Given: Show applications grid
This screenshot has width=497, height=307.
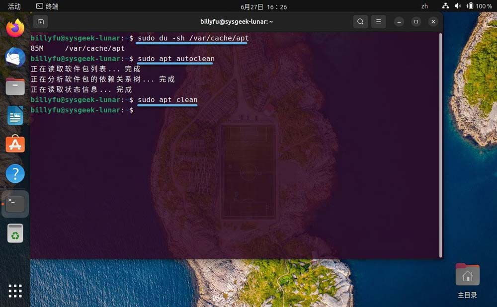Looking at the screenshot, I should [15, 291].
